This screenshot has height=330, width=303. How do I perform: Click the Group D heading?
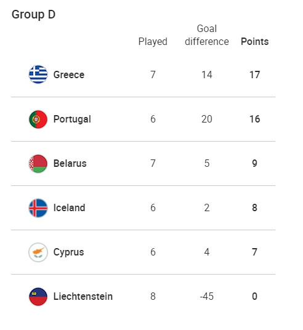click(x=33, y=15)
